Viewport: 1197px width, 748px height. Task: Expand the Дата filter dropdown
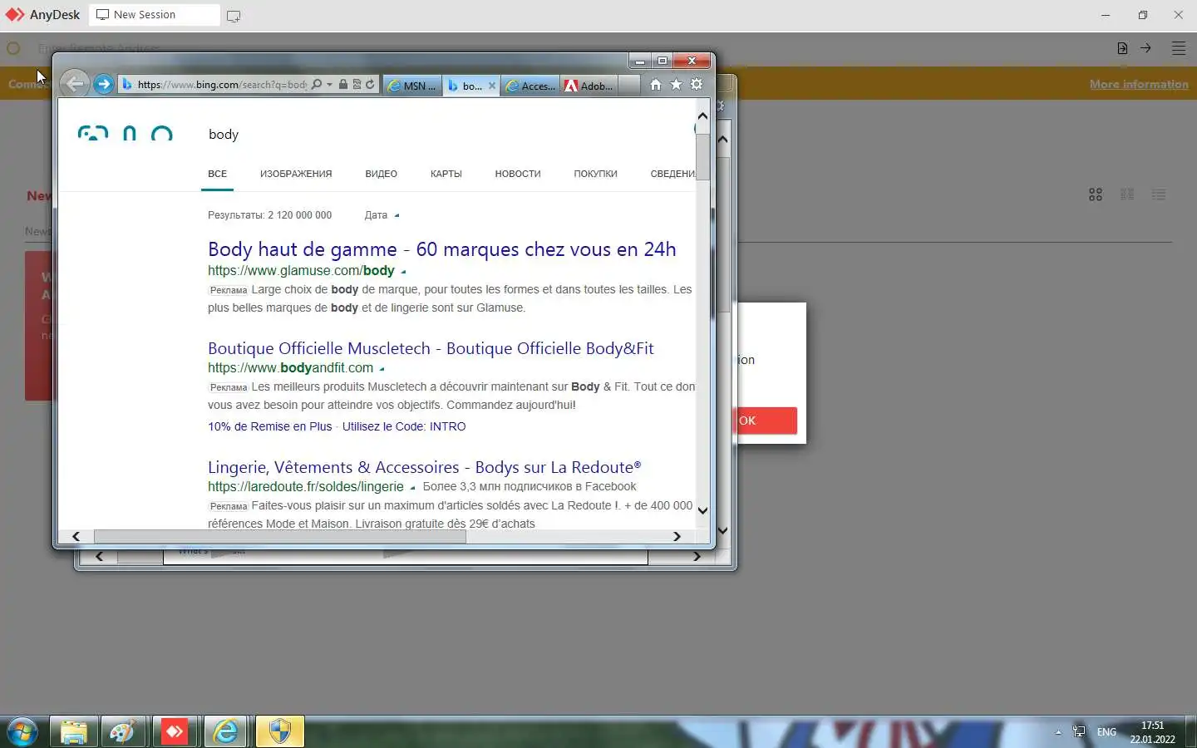click(382, 215)
